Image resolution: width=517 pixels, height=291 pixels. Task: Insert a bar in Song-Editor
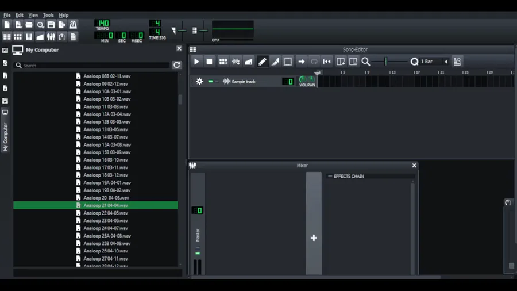coord(340,62)
